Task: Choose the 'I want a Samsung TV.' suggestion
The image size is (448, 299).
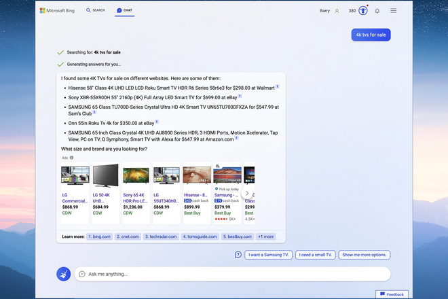Action: point(268,255)
